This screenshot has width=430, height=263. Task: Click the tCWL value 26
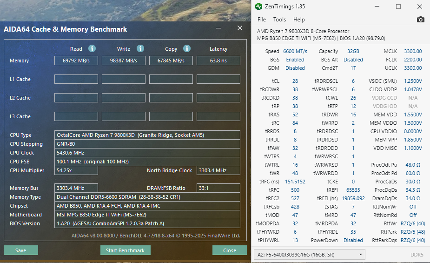(x=353, y=98)
